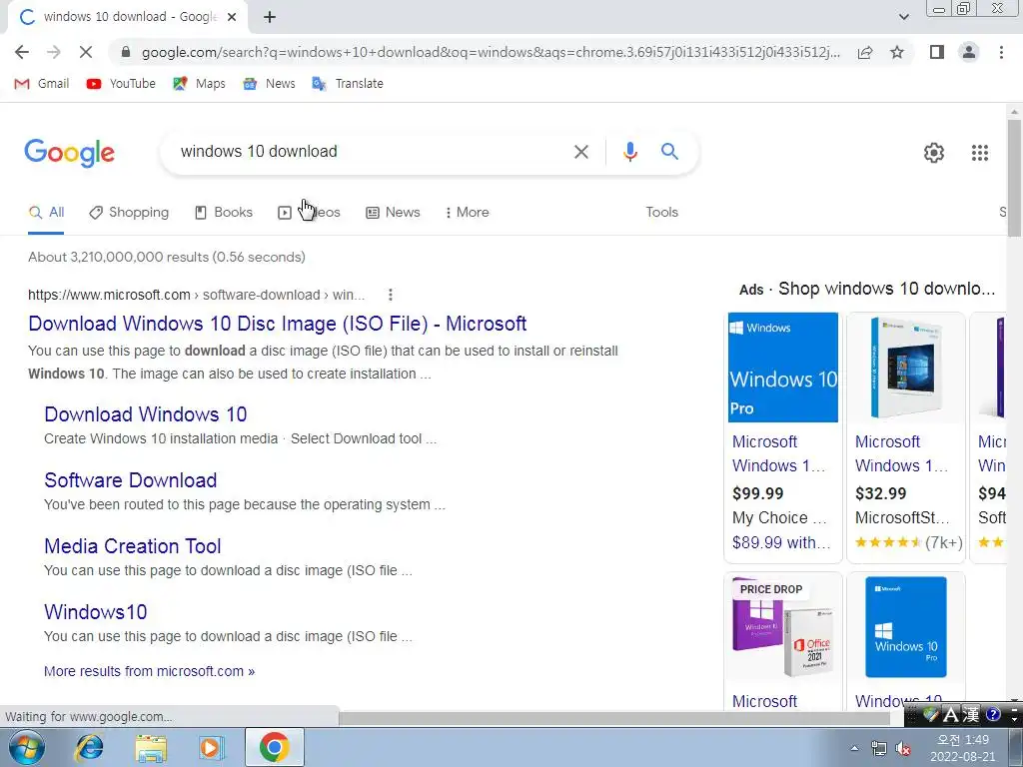Open Windows Media Player from taskbar
1023x767 pixels.
click(212, 747)
